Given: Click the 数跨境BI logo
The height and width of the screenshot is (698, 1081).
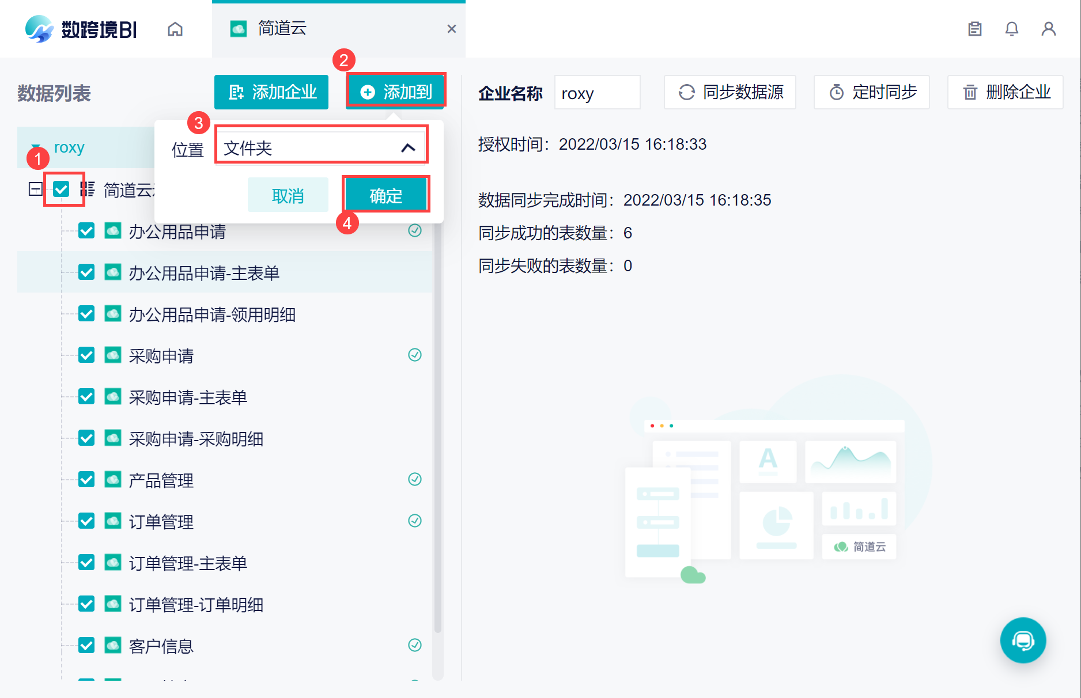Looking at the screenshot, I should click(81, 29).
